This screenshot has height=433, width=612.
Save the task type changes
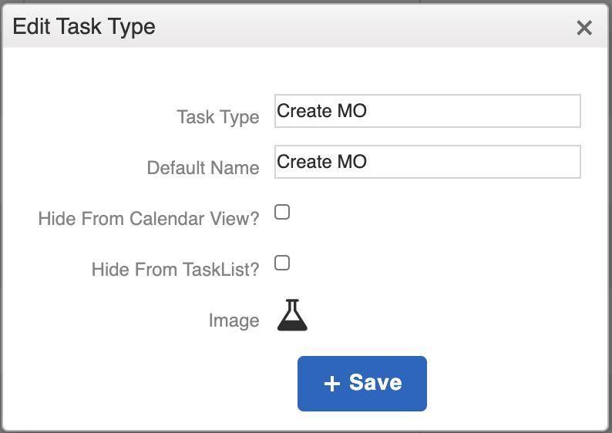click(361, 383)
